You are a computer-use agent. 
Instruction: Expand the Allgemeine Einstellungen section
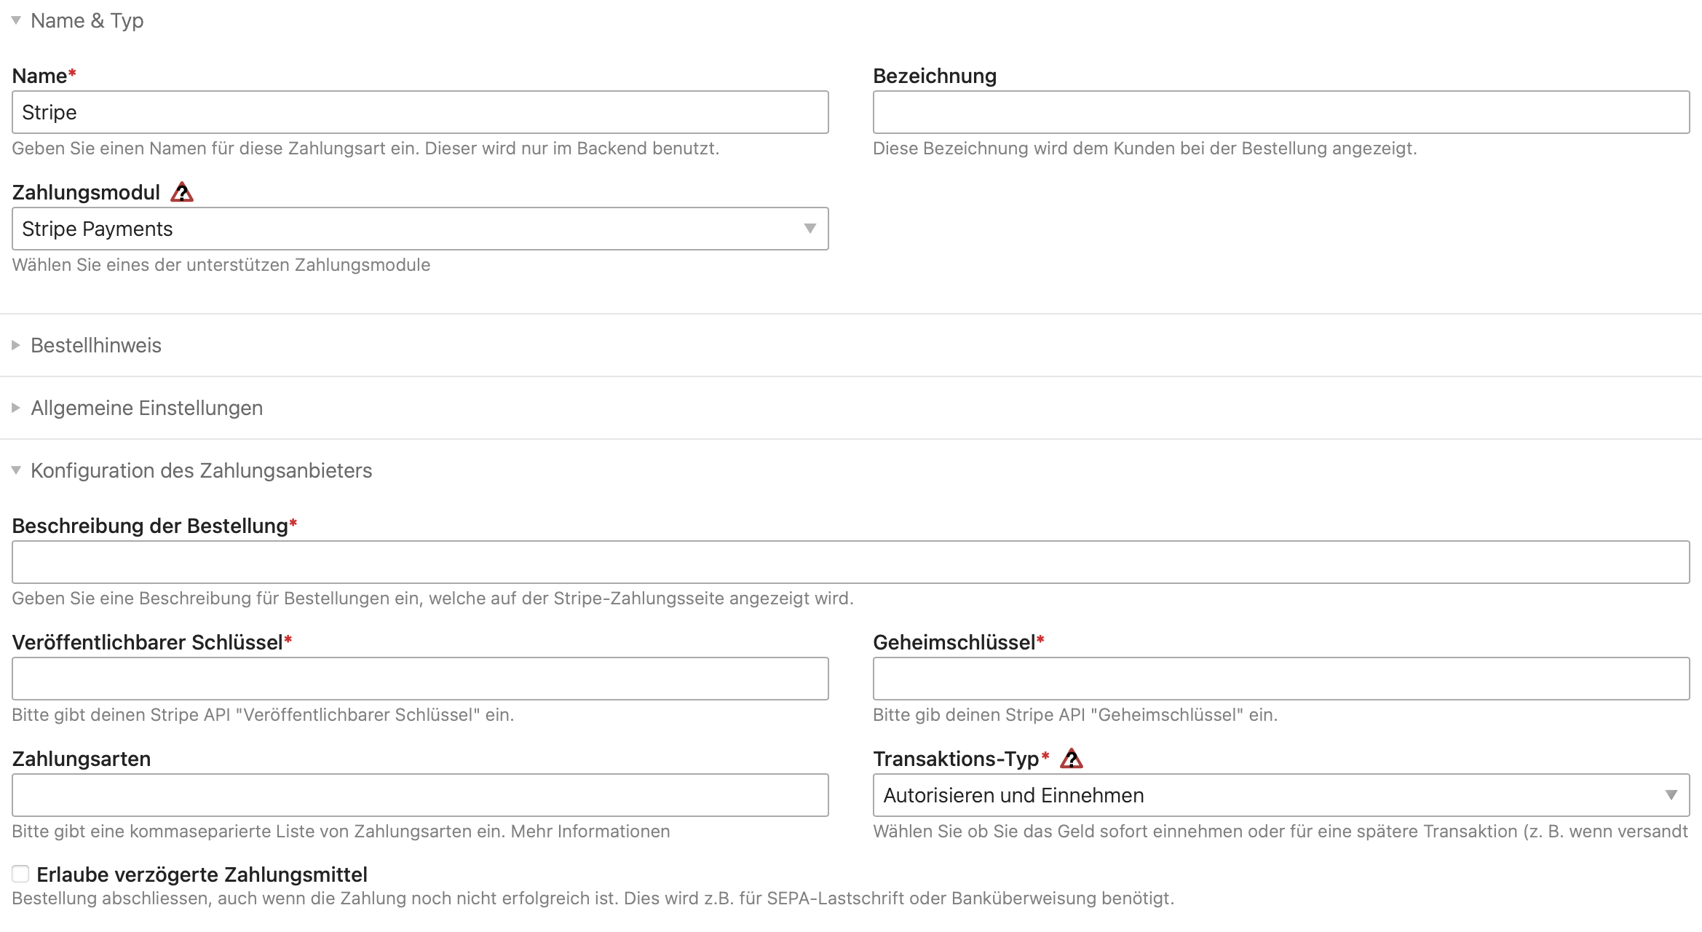tap(16, 408)
